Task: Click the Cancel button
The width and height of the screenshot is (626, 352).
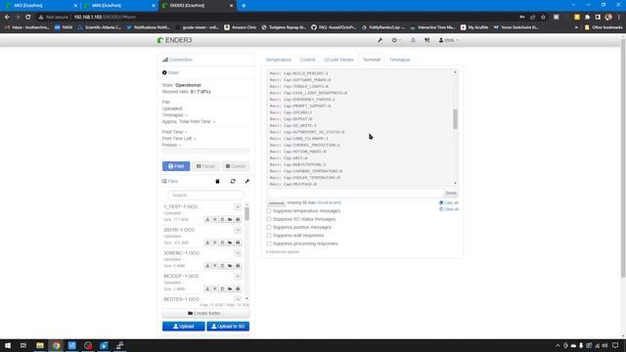Action: [x=236, y=166]
